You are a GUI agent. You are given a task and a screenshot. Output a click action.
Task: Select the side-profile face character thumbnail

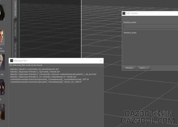(2, 37)
